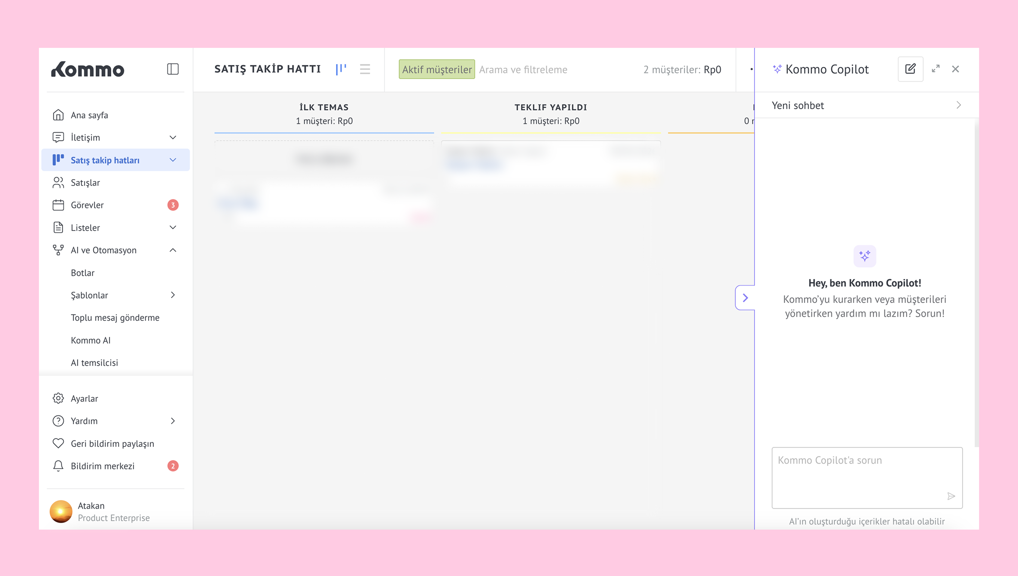Open Ayarlar settings
Screen dimensions: 1018x576
pos(84,398)
